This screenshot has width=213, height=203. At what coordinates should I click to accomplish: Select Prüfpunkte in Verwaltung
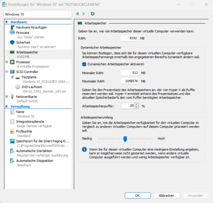coord(24,132)
